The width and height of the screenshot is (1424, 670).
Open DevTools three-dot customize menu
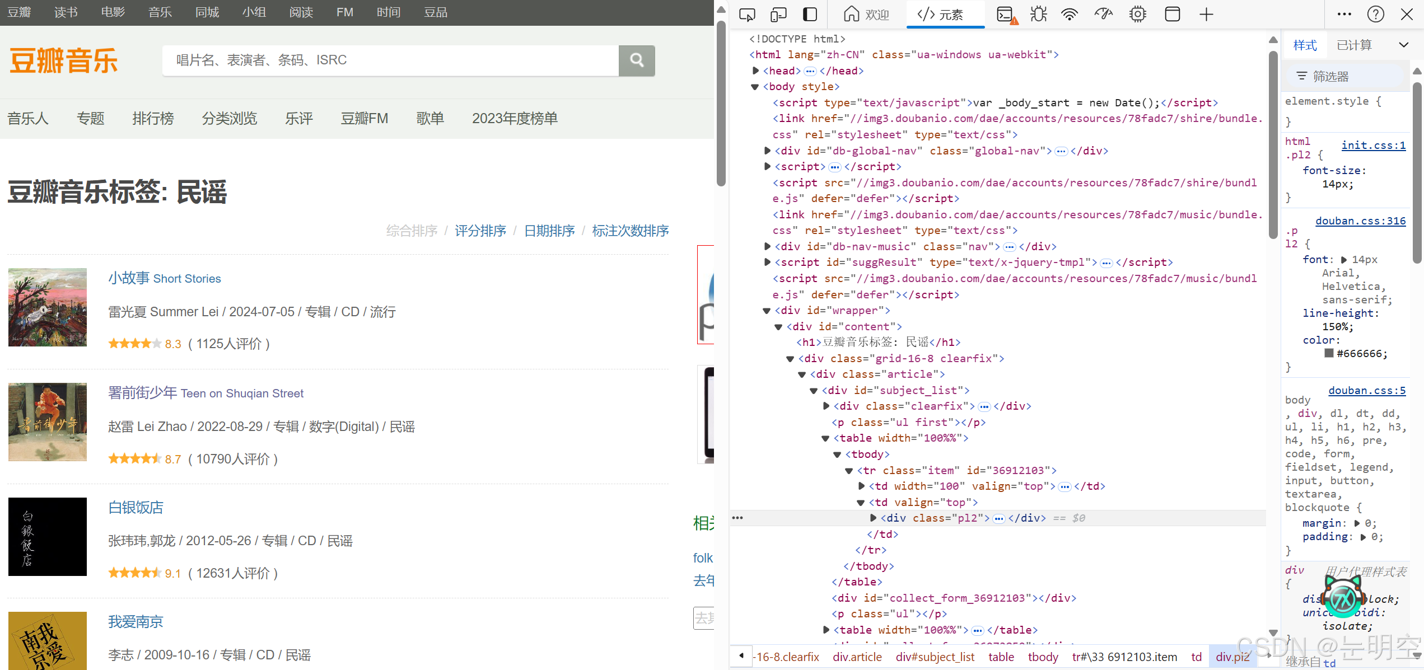coord(1344,15)
